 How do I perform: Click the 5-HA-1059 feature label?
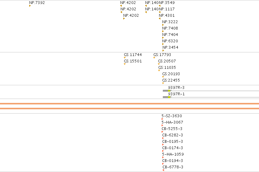pos(173,154)
